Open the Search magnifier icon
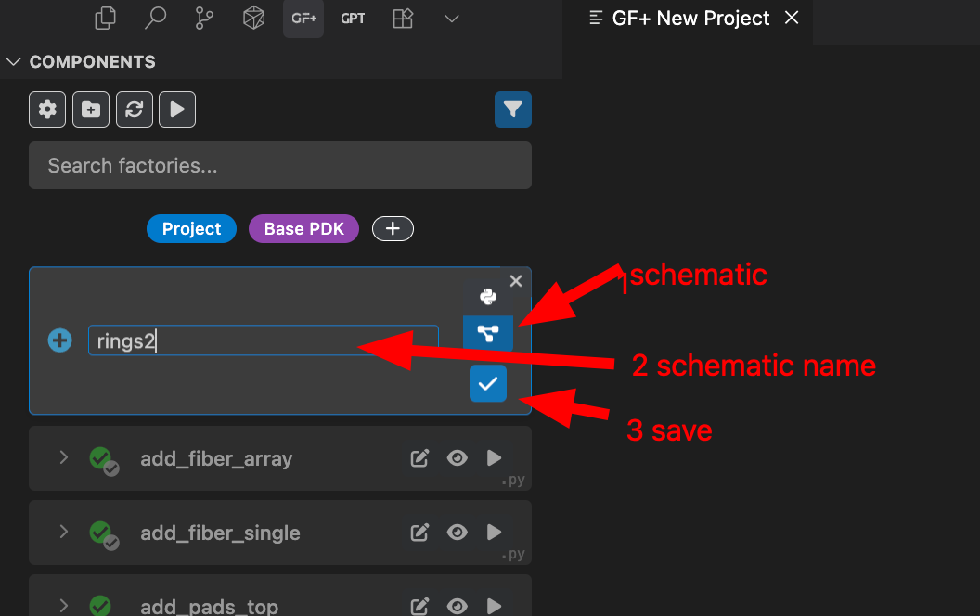 156,19
